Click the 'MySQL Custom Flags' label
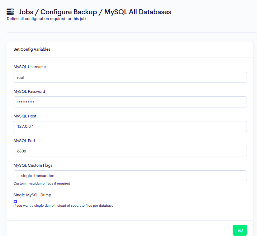257x236 pixels. tap(33, 165)
